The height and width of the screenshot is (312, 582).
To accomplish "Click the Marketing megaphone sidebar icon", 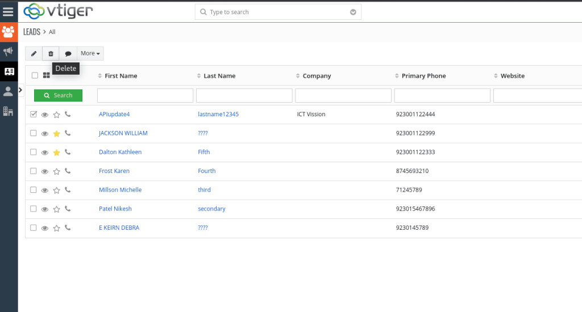I will 9,52.
